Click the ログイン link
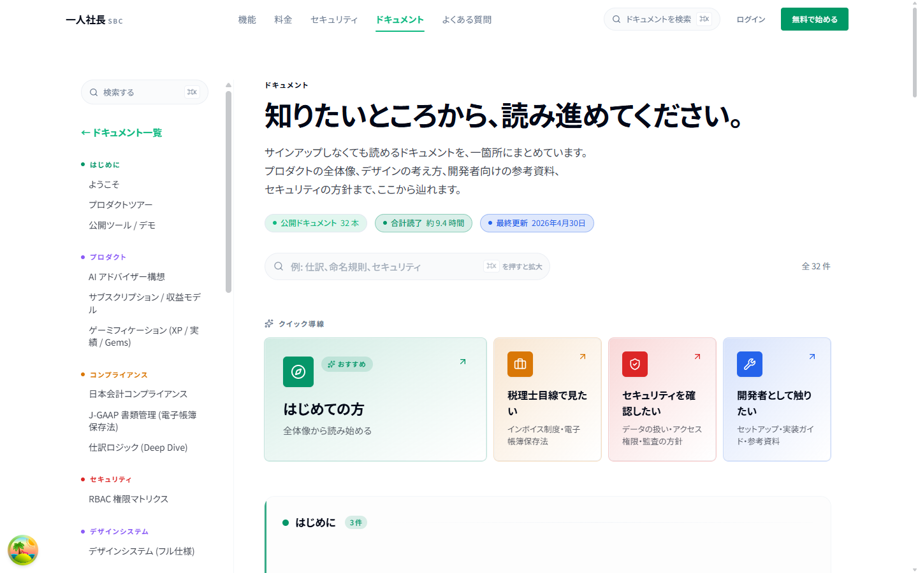918x573 pixels. 751,19
